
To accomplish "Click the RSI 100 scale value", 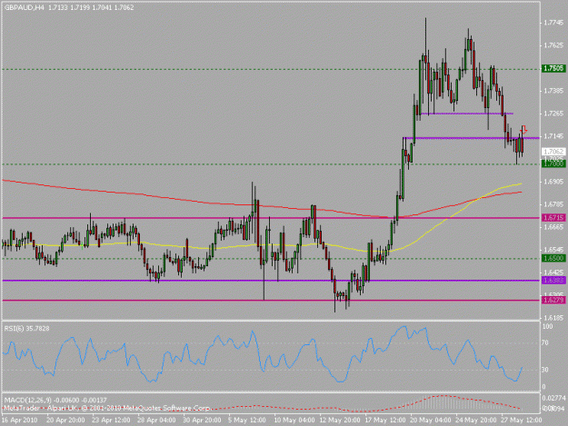I will pyautogui.click(x=548, y=326).
